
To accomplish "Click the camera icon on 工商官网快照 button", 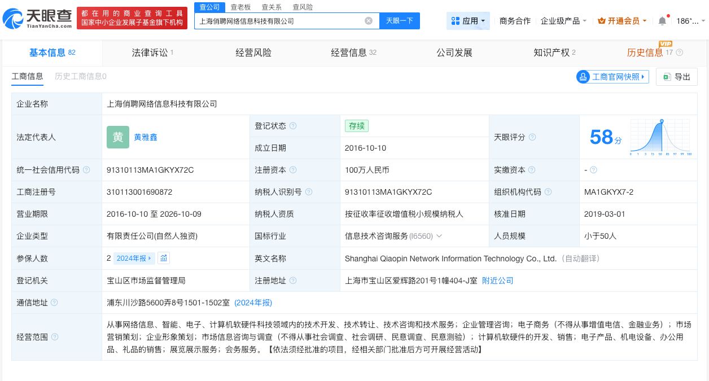I will coord(583,77).
